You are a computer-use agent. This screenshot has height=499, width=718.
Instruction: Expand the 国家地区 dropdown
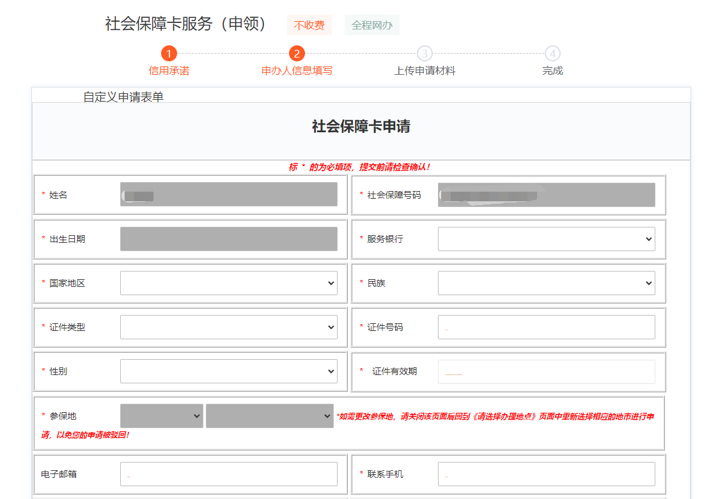tap(228, 283)
